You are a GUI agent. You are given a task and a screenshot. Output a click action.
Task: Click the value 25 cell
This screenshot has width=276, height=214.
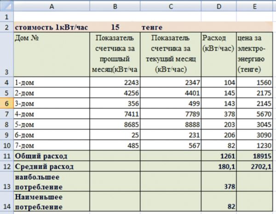click(115, 135)
